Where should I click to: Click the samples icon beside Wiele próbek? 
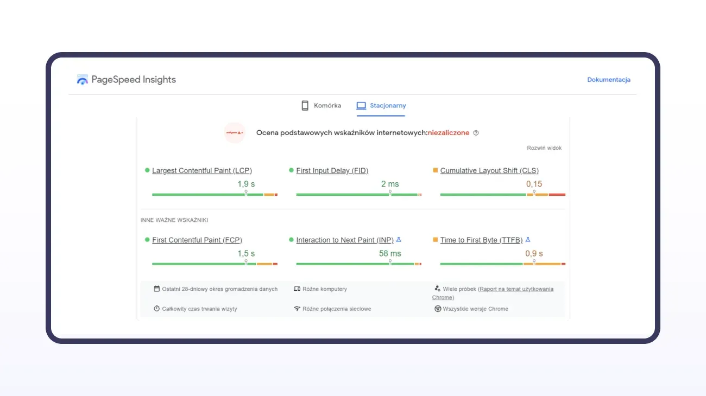click(x=437, y=289)
